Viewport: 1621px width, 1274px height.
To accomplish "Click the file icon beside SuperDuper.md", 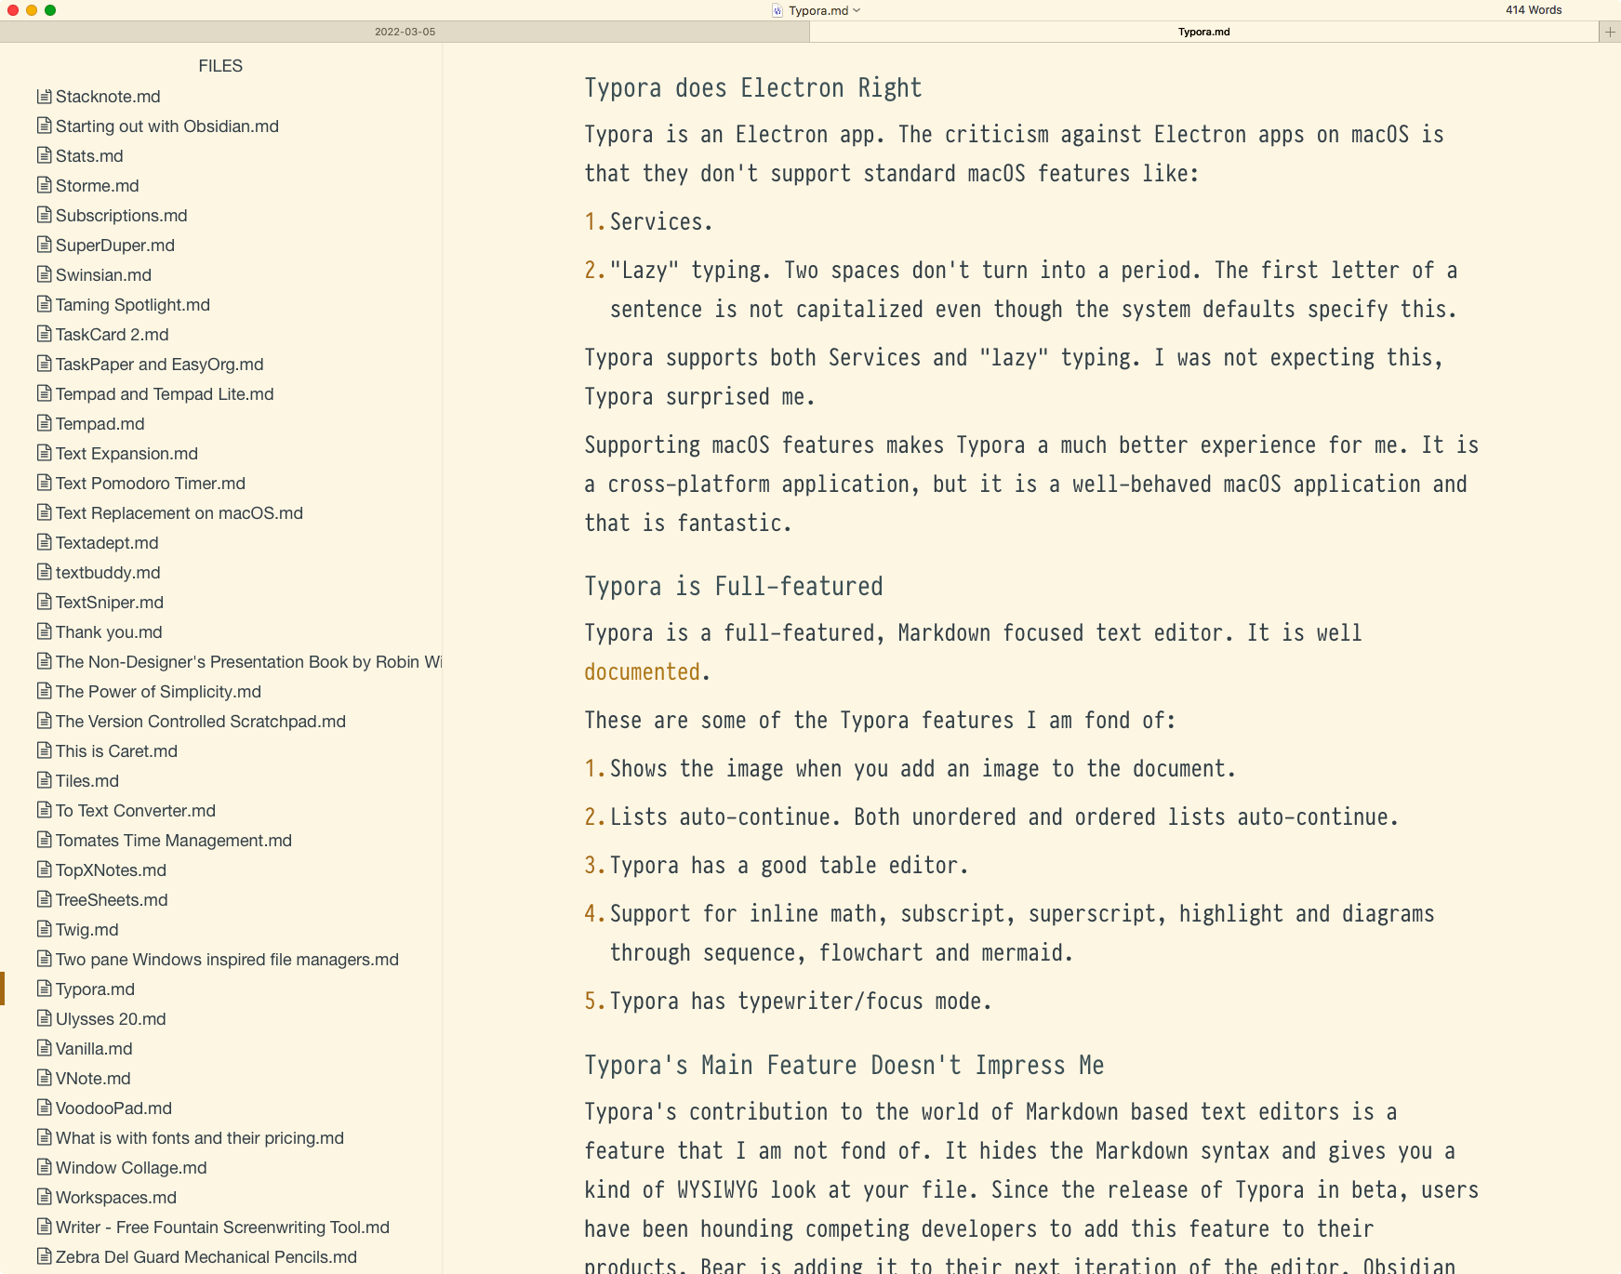I will coord(44,245).
